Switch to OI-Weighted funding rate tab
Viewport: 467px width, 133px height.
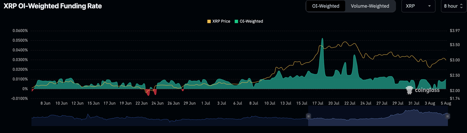point(326,6)
